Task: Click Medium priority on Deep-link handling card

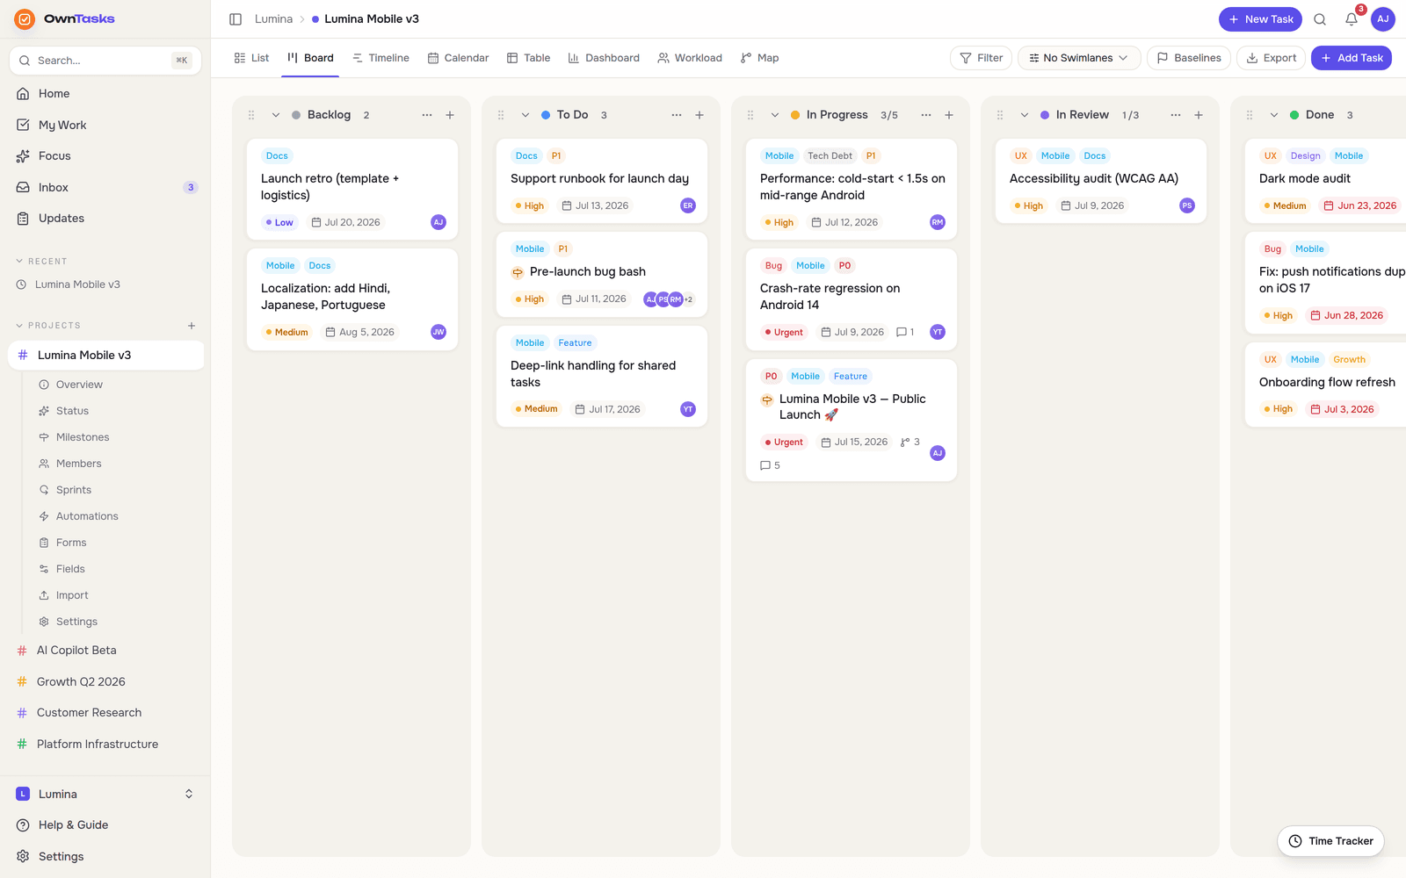Action: pos(537,409)
